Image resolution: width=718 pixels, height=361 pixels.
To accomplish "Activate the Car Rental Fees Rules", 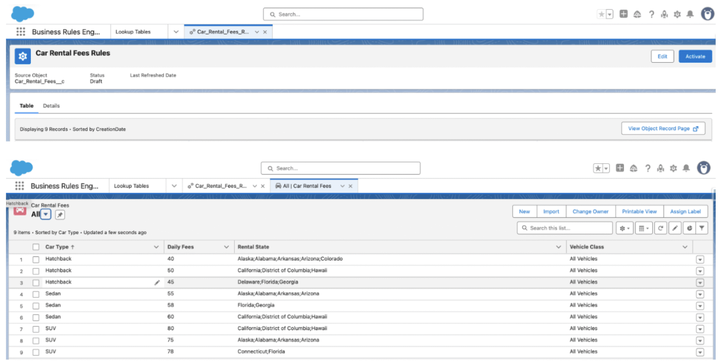I will point(695,56).
